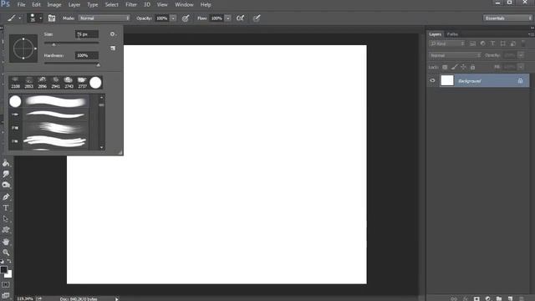This screenshot has width=535, height=301.
Task: Reset default foreground and background colors
Action: 2,261
